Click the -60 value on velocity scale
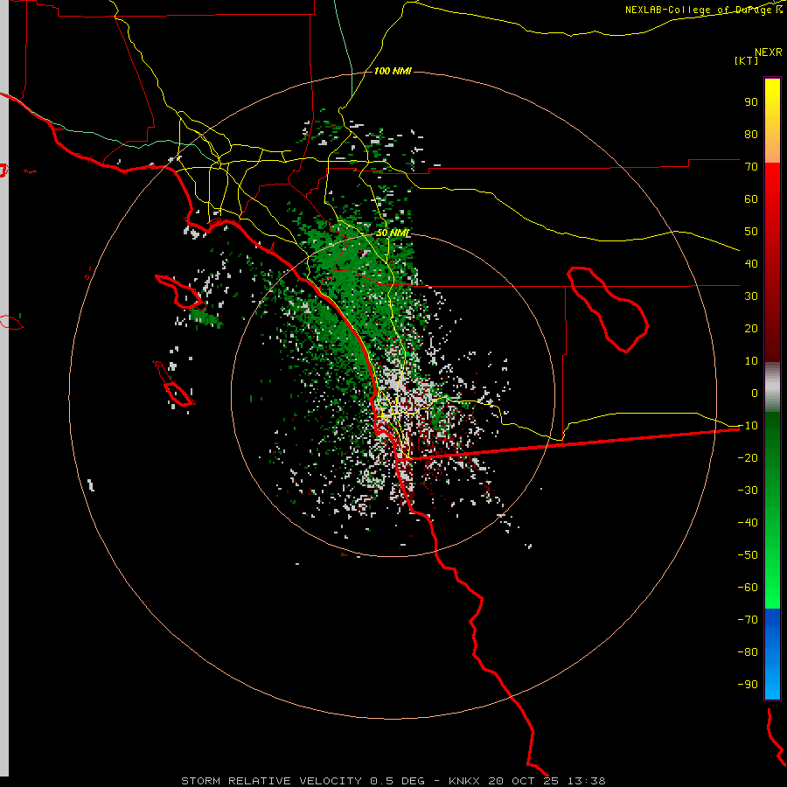 point(748,588)
